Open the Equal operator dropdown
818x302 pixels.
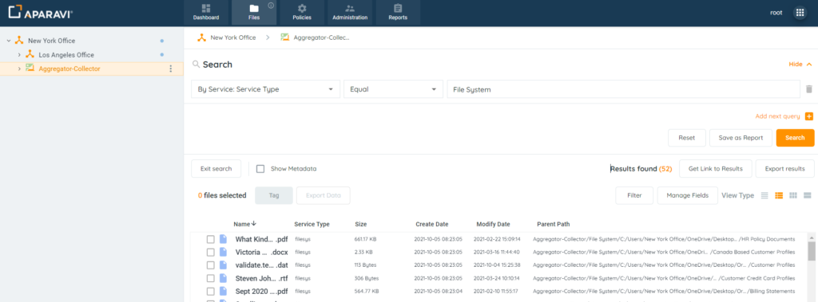coord(393,89)
